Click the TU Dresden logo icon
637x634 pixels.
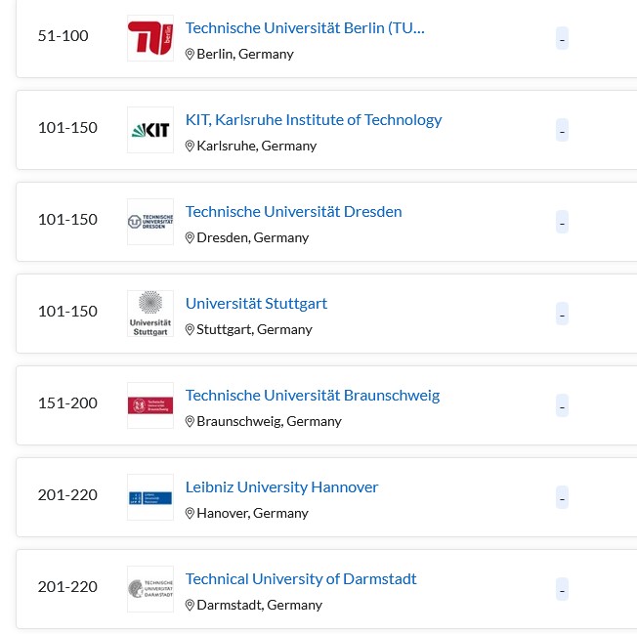[x=150, y=222]
